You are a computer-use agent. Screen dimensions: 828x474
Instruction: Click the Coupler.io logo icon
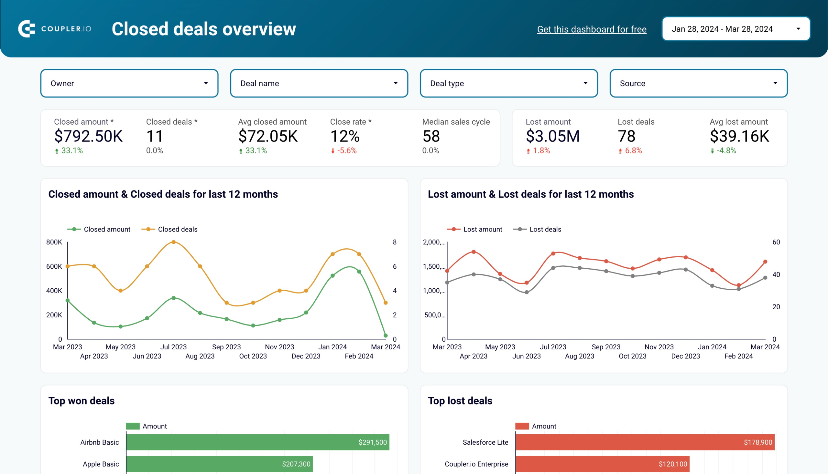tap(27, 28)
